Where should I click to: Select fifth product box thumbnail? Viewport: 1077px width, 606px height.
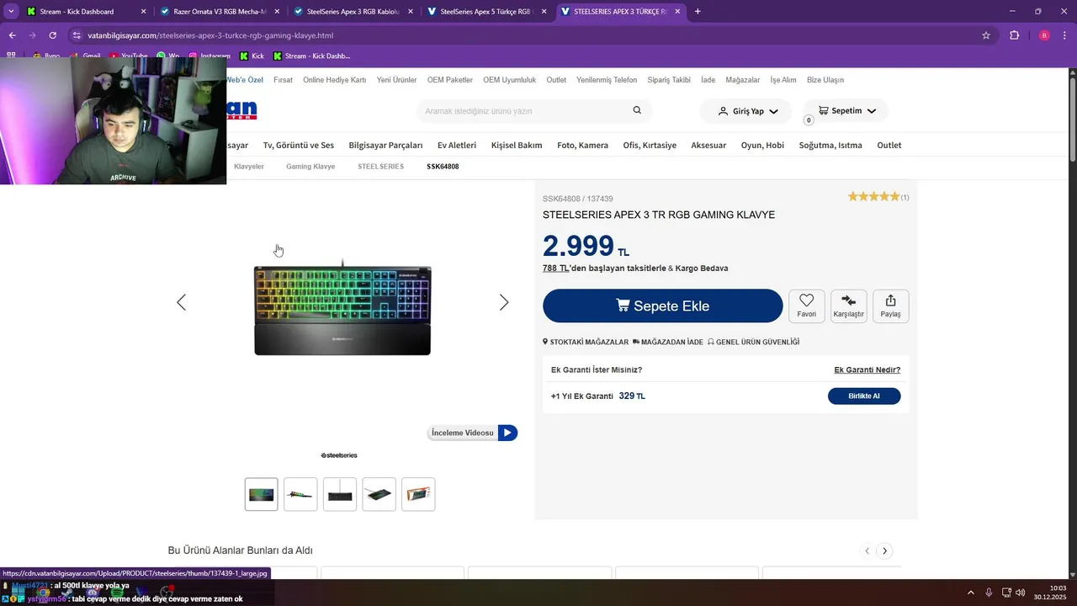pyautogui.click(x=418, y=494)
